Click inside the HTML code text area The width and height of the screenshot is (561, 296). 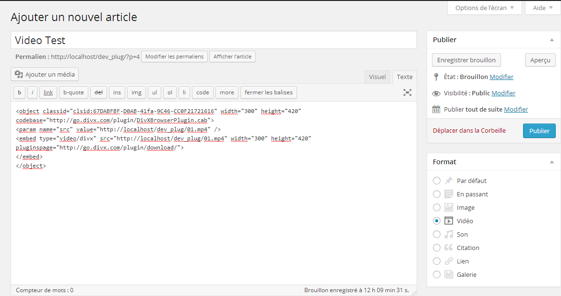tap(214, 193)
